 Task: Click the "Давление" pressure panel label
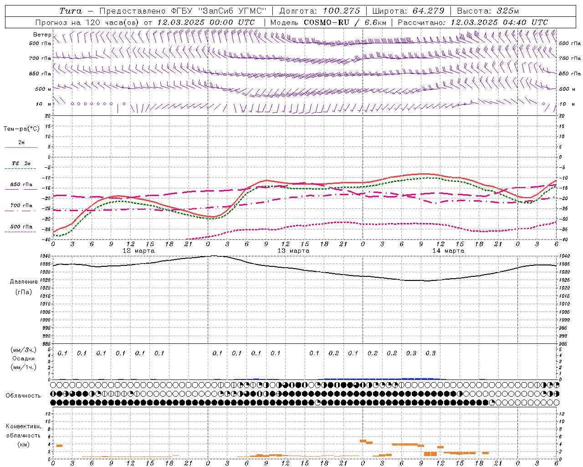click(x=24, y=282)
